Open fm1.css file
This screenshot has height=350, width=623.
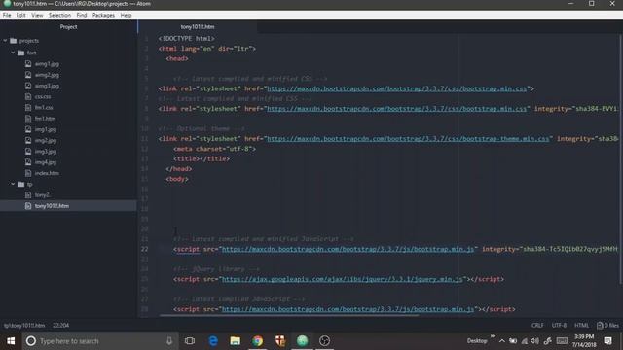pos(44,108)
